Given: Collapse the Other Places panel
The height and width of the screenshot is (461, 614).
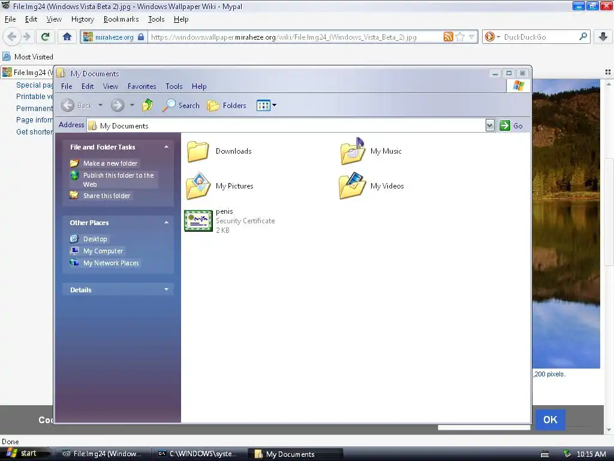Looking at the screenshot, I should click(x=167, y=223).
